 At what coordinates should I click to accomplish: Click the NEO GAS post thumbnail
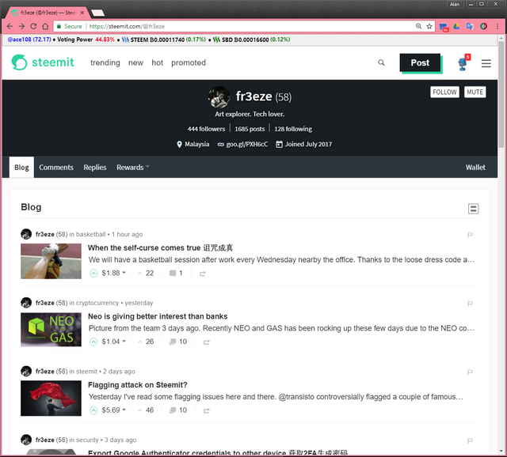click(x=51, y=330)
